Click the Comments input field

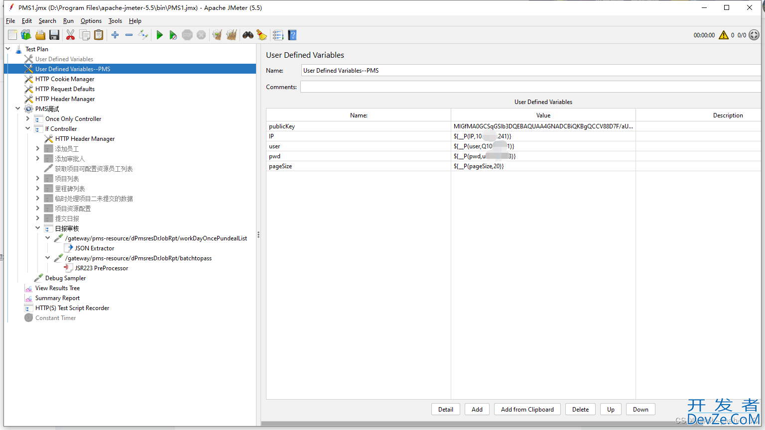(530, 87)
